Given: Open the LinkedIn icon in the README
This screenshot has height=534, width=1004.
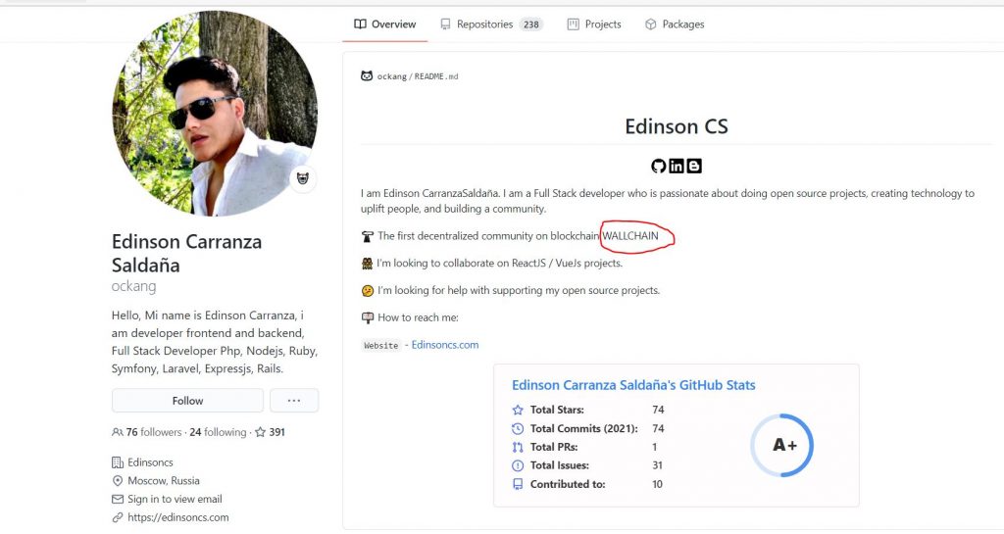Looking at the screenshot, I should (x=677, y=167).
